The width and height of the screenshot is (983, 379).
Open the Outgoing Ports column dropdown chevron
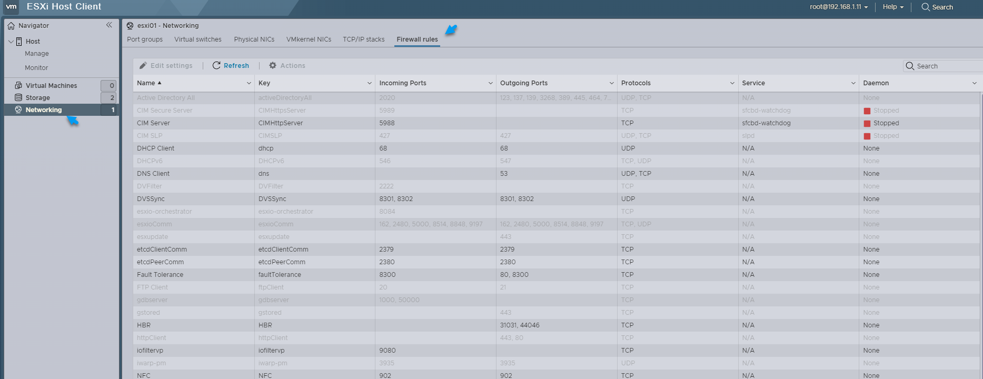tap(612, 83)
